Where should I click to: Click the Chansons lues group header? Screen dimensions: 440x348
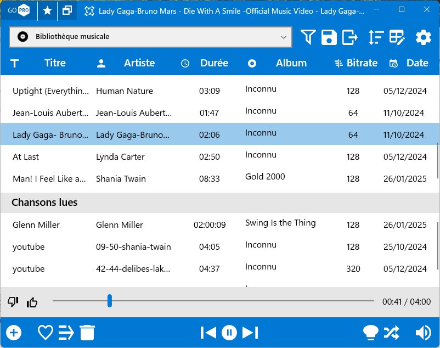click(x=219, y=203)
